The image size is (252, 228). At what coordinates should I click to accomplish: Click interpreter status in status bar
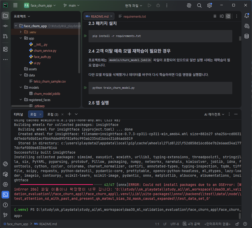[x=217, y=224]
